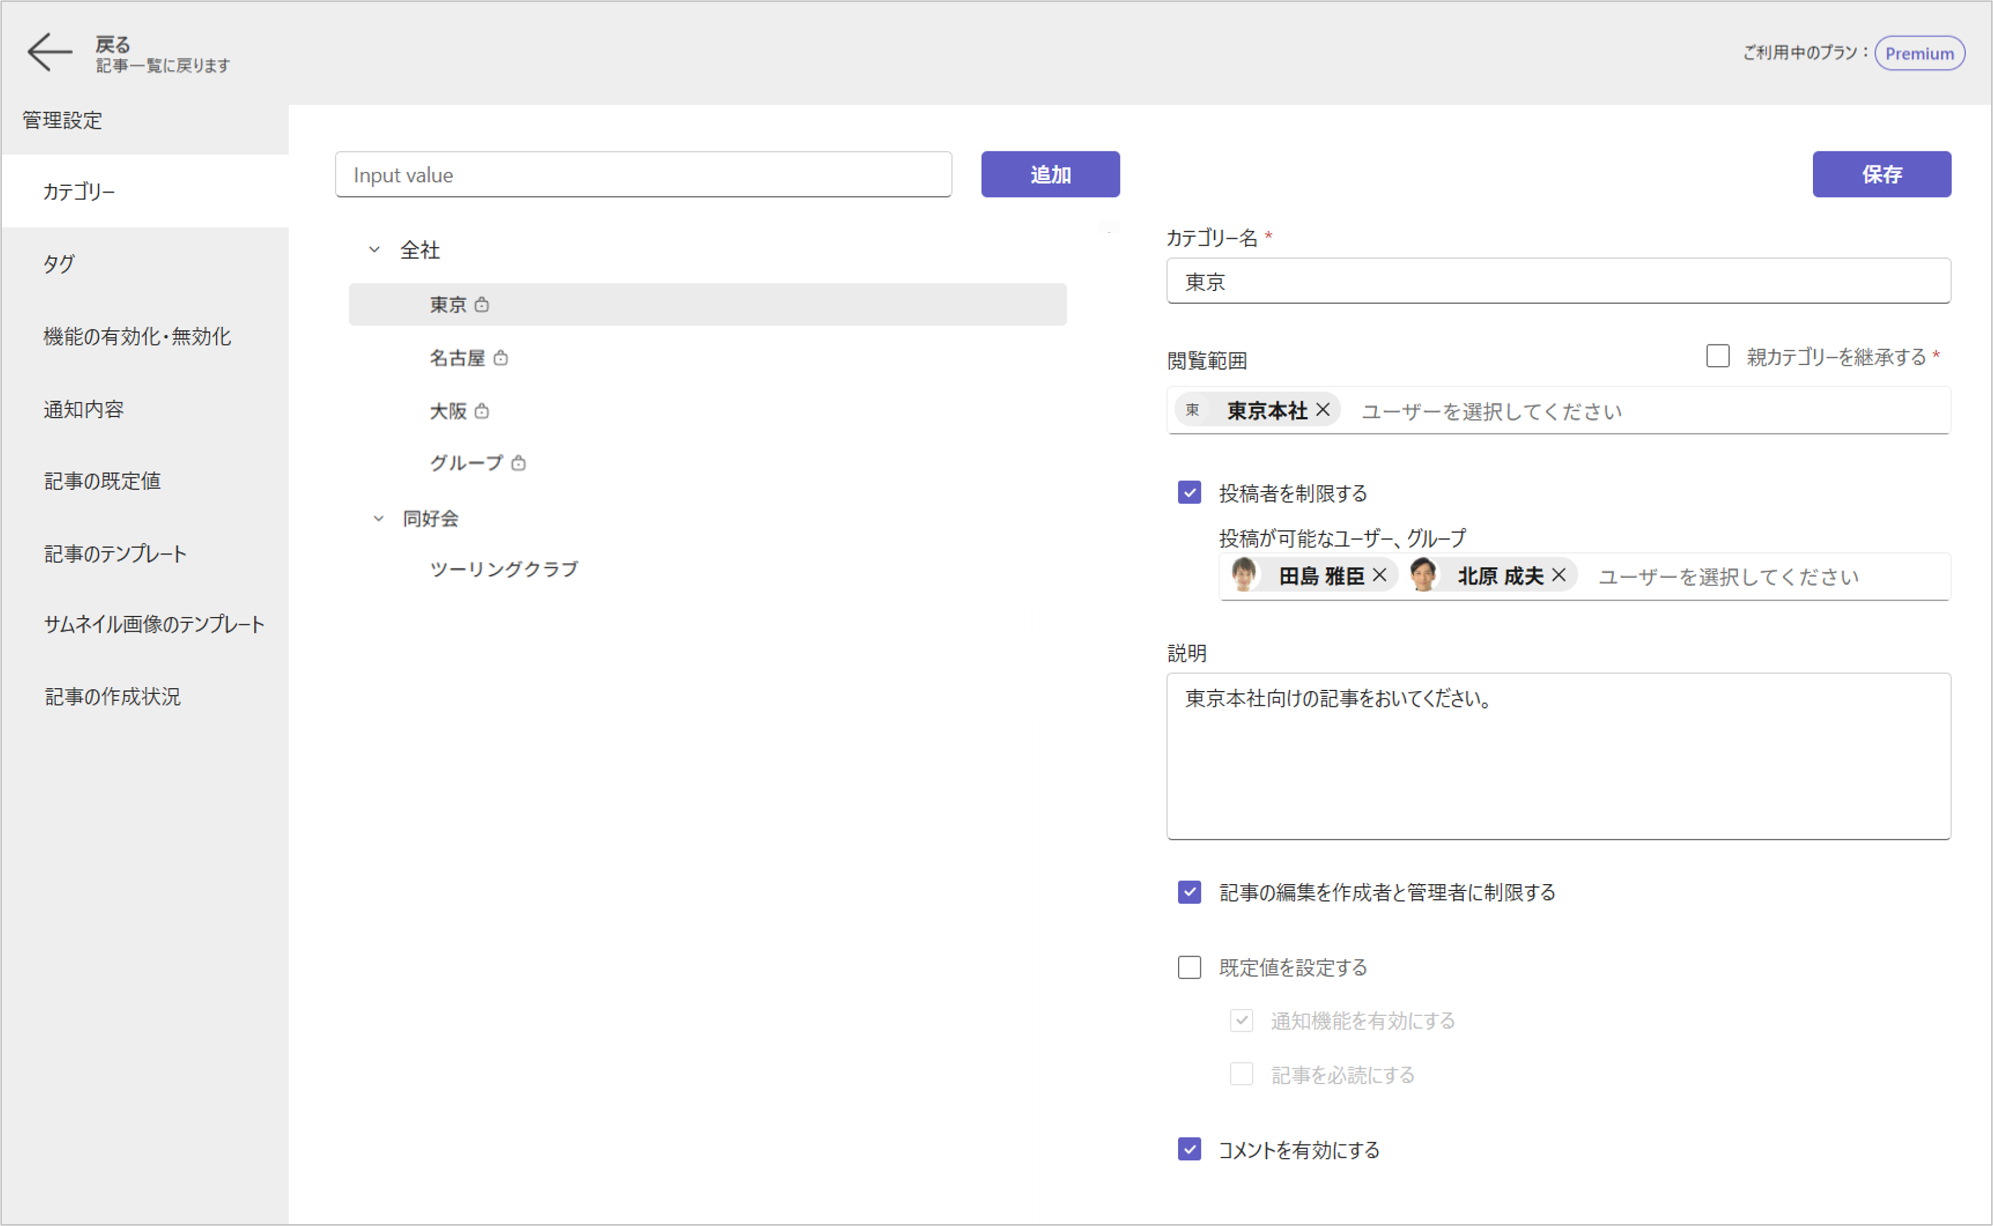The height and width of the screenshot is (1226, 1993).
Task: Click lock icon beside グループ category
Action: (x=518, y=463)
